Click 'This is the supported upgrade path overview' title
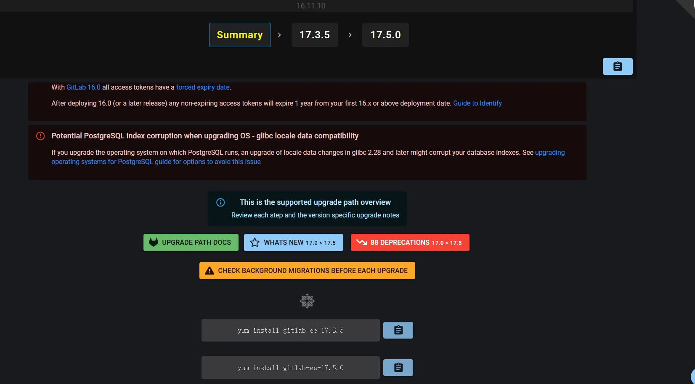The height and width of the screenshot is (384, 695). point(315,202)
